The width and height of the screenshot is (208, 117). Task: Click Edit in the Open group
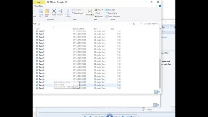pyautogui.click(x=97, y=13)
